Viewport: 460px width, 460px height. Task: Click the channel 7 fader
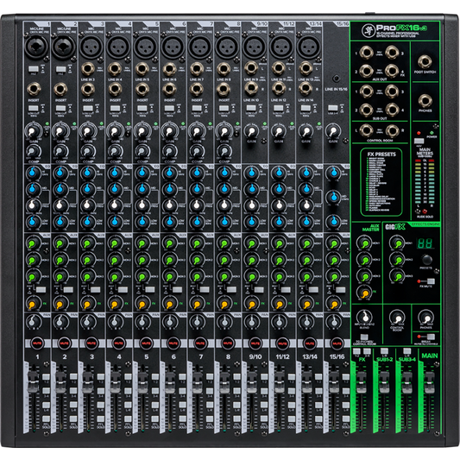(x=197, y=382)
